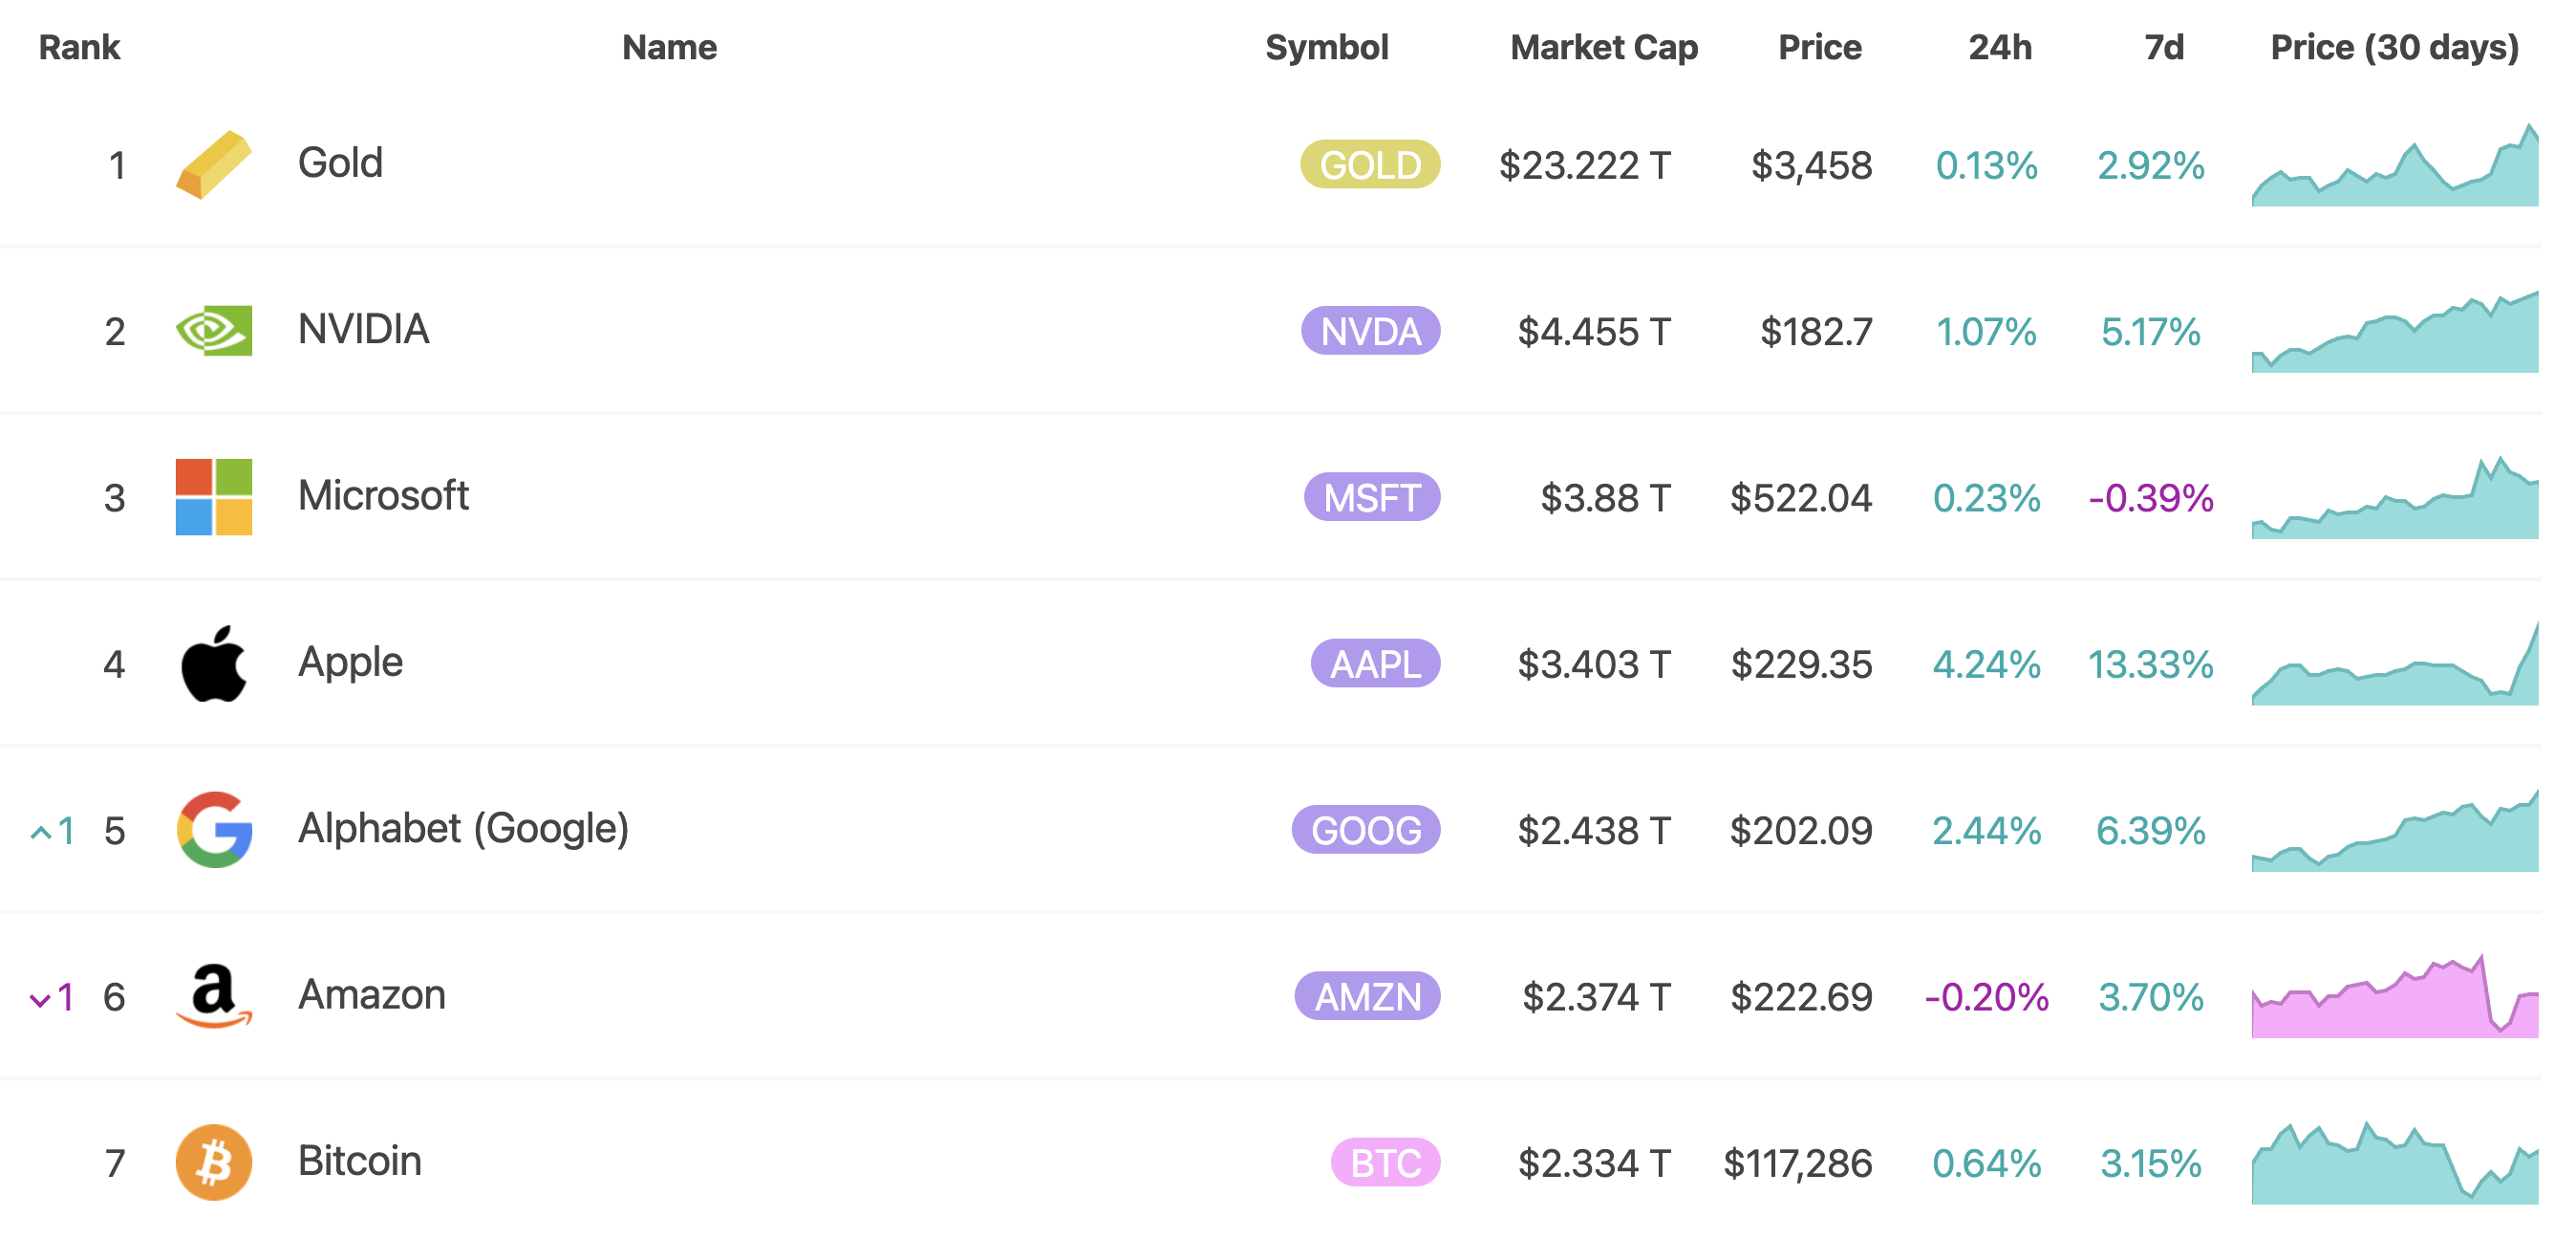This screenshot has height=1239, width=2576.
Task: Click the AAPL symbol badge
Action: click(x=1375, y=663)
